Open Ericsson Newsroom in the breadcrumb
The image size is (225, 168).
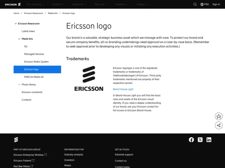(x=33, y=13)
